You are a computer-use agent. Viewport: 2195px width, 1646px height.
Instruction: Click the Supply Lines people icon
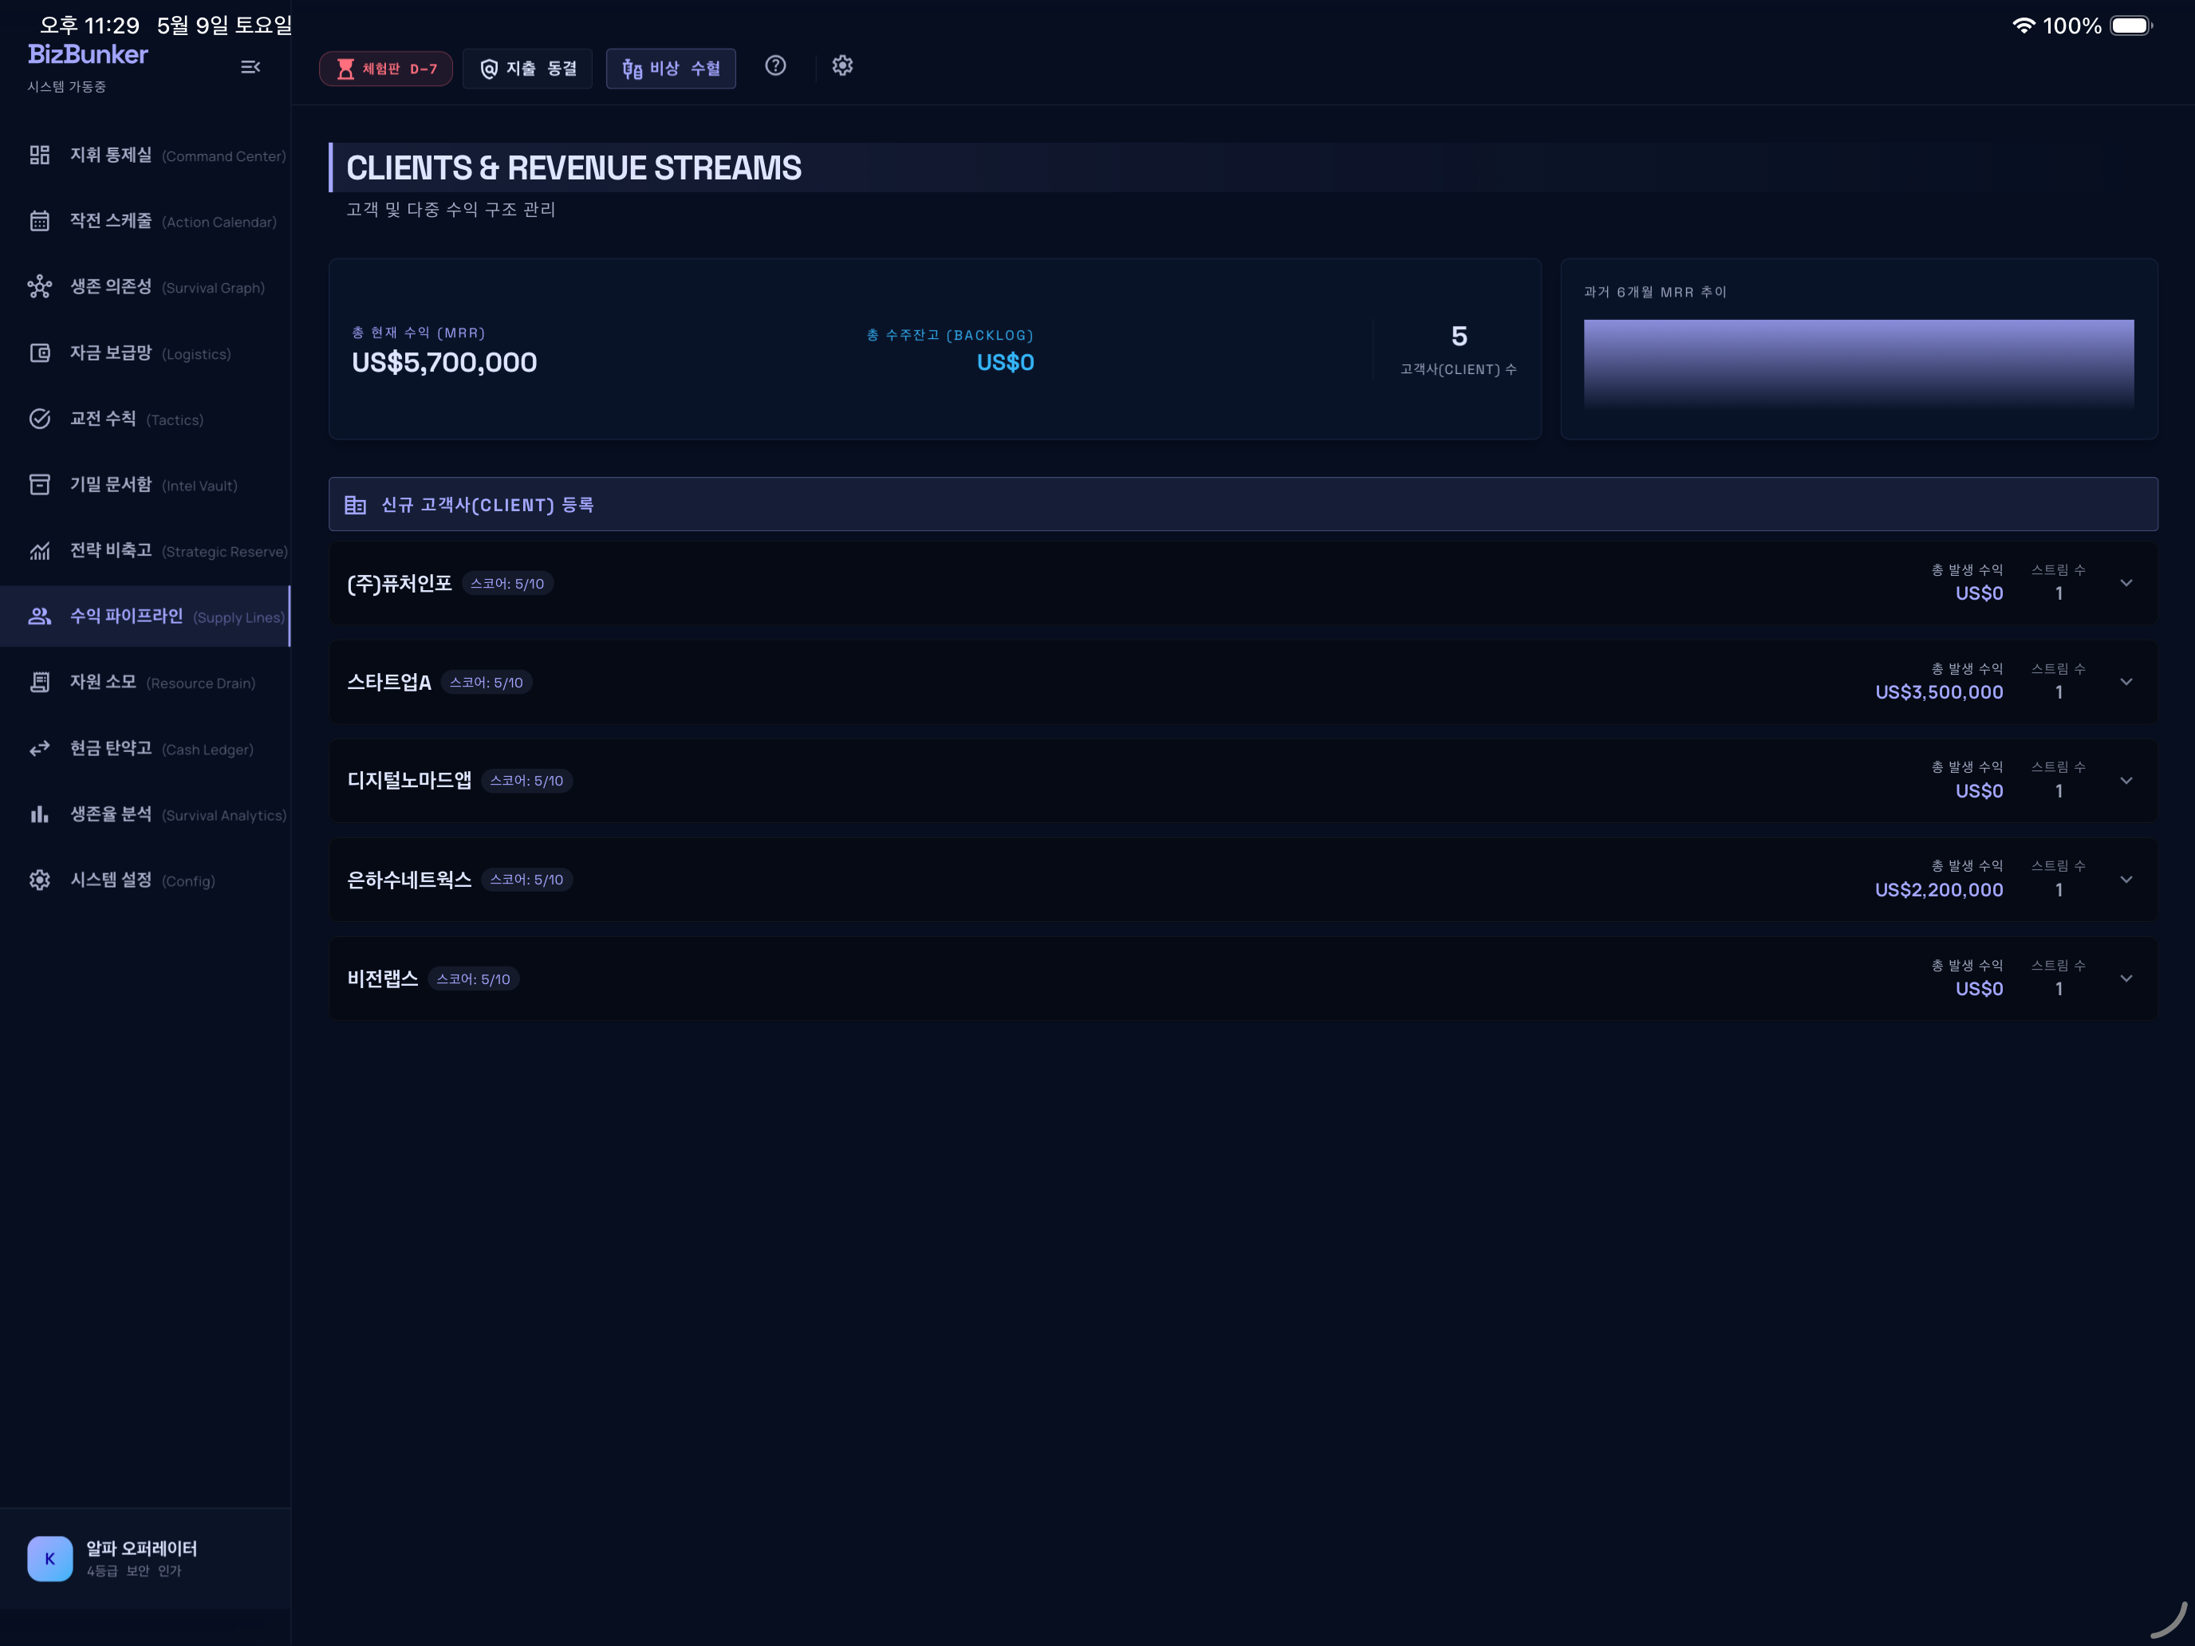[x=40, y=616]
